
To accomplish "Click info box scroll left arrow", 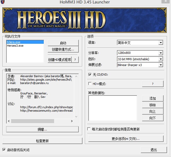I will coord(9,121).
